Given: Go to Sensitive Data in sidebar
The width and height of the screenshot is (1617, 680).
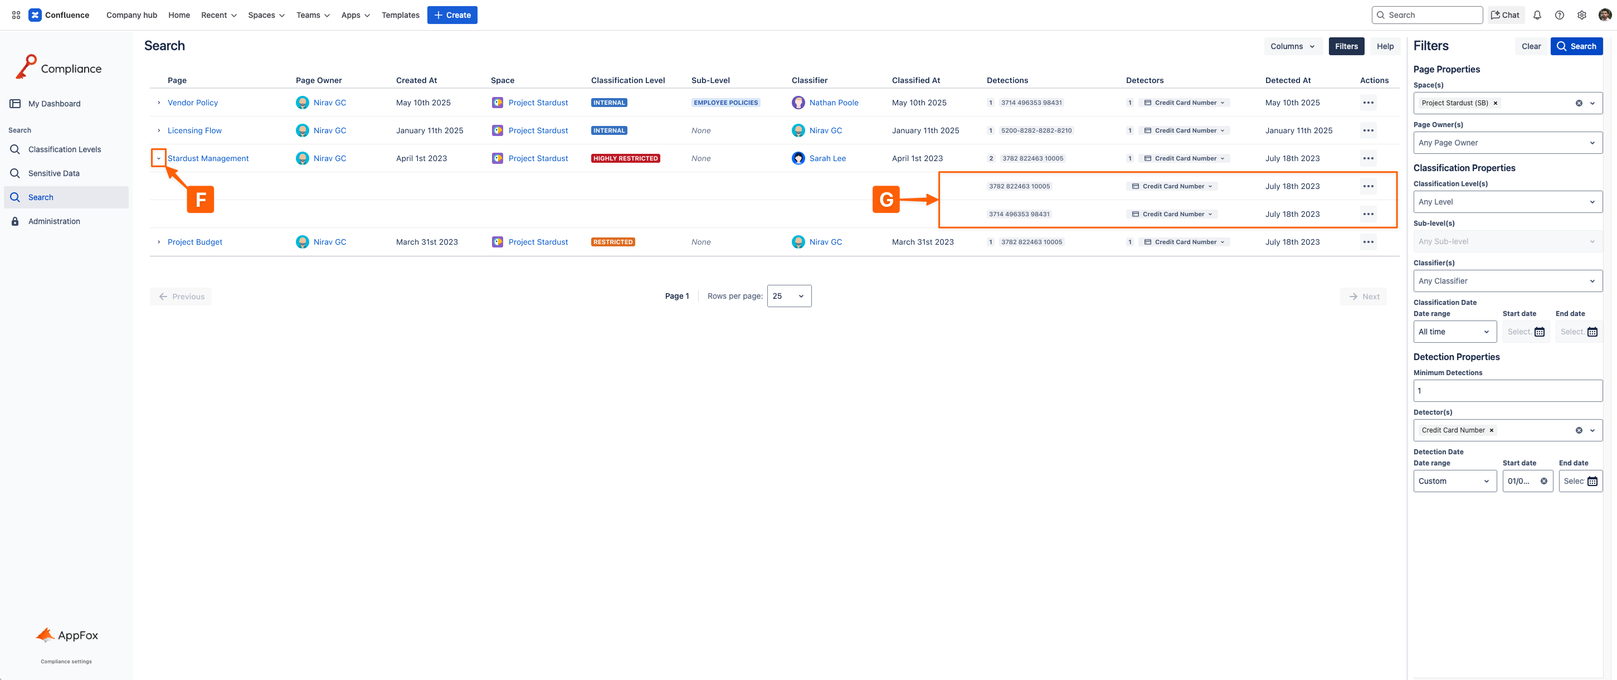Looking at the screenshot, I should point(54,173).
